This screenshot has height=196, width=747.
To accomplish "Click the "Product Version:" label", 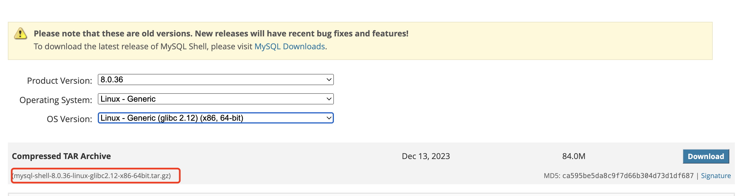I will (60, 81).
